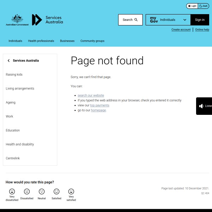
Task: Select the Dissatisfied face icon
Action: coord(27,192)
